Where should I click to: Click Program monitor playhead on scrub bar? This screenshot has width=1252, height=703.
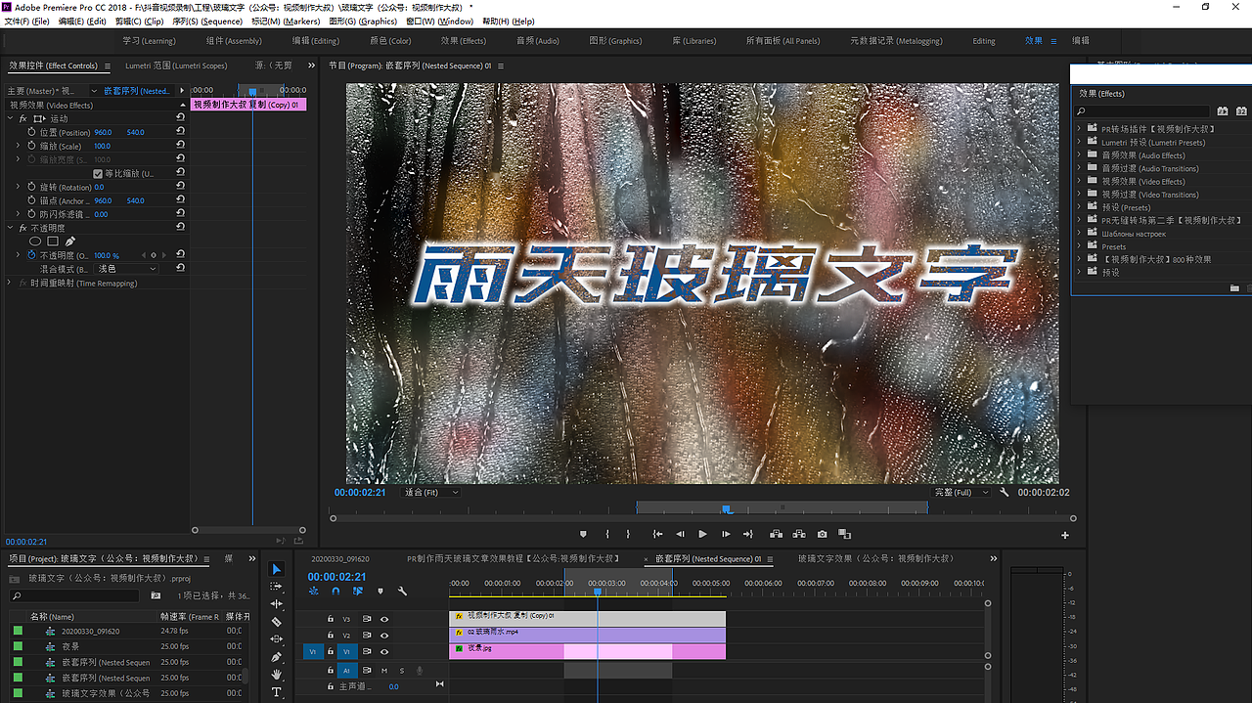(x=727, y=508)
